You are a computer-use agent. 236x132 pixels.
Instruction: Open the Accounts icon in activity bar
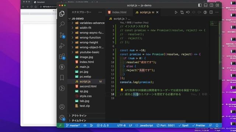[62, 107]
